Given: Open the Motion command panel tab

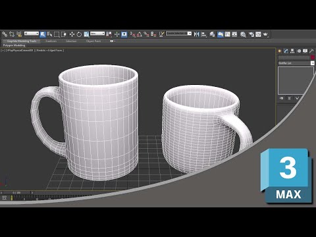Looking at the screenshot, I should (299, 51).
